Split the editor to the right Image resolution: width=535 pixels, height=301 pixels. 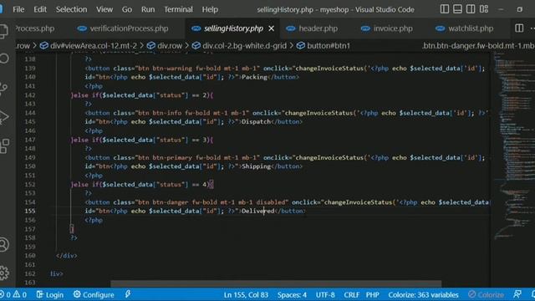pyautogui.click(x=519, y=28)
